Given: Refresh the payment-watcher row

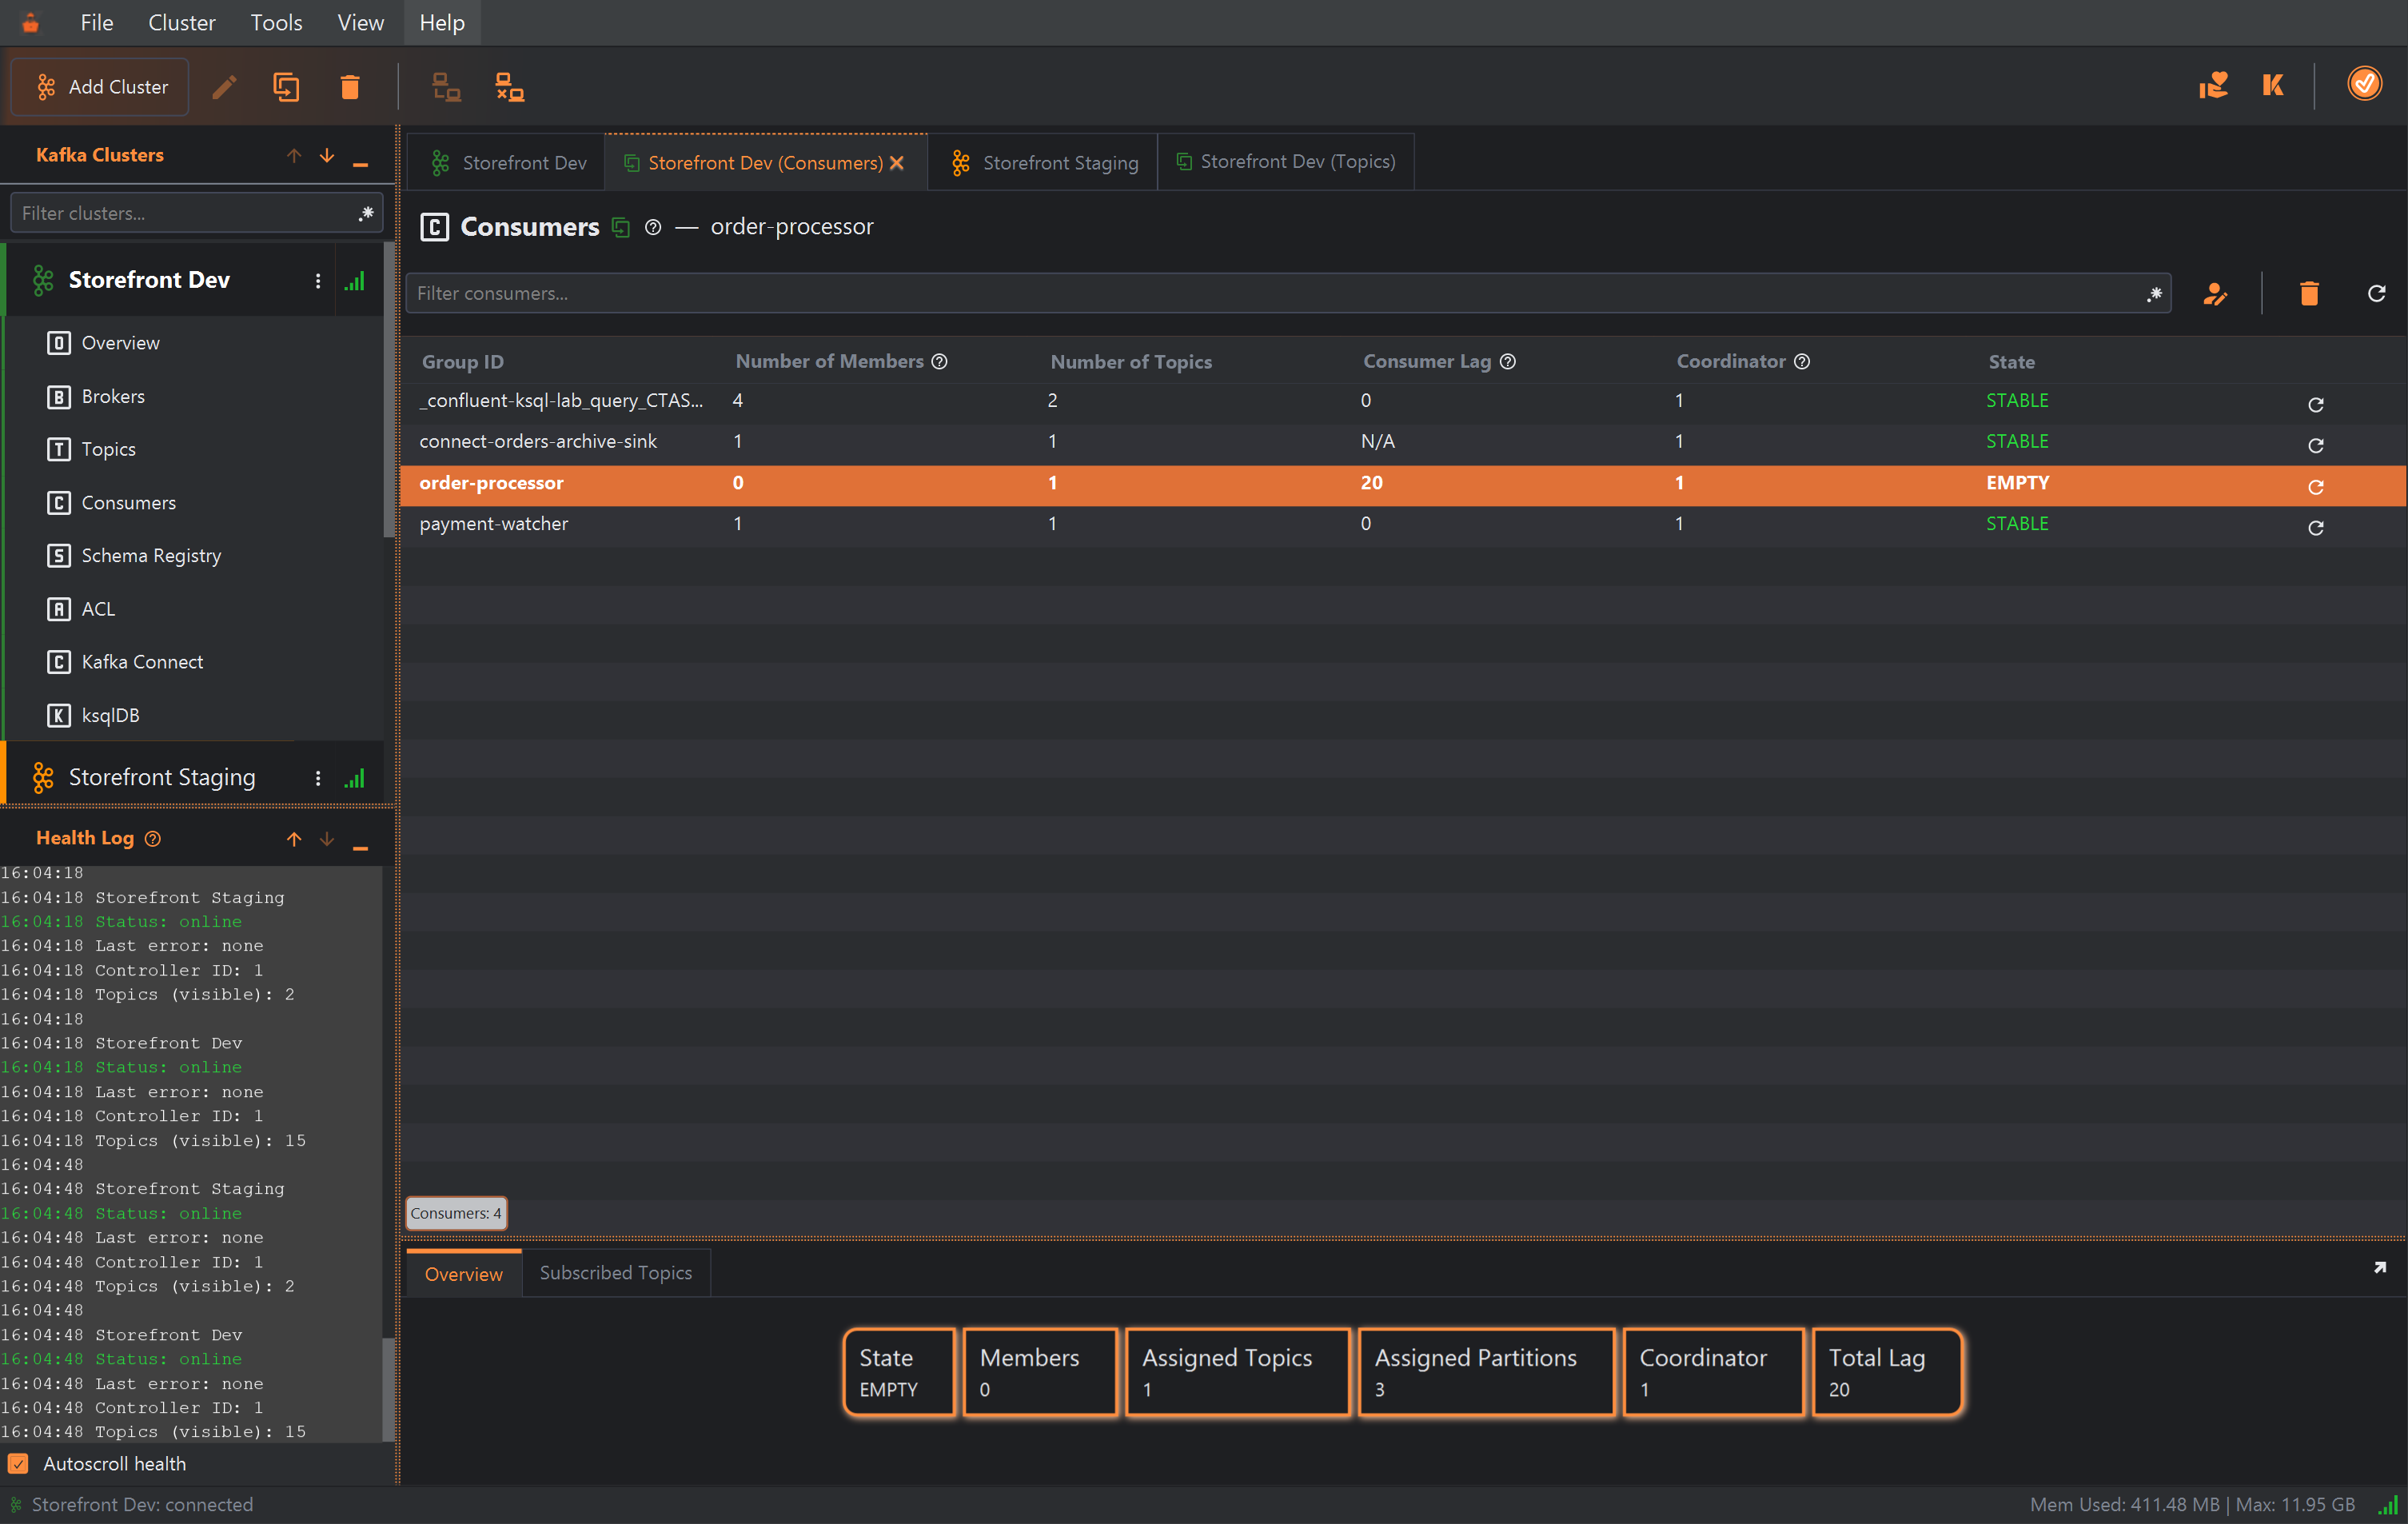Looking at the screenshot, I should coord(2315,527).
